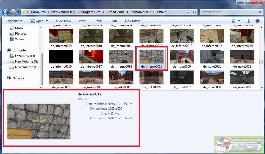Open Network in navigation pane

click(18, 78)
